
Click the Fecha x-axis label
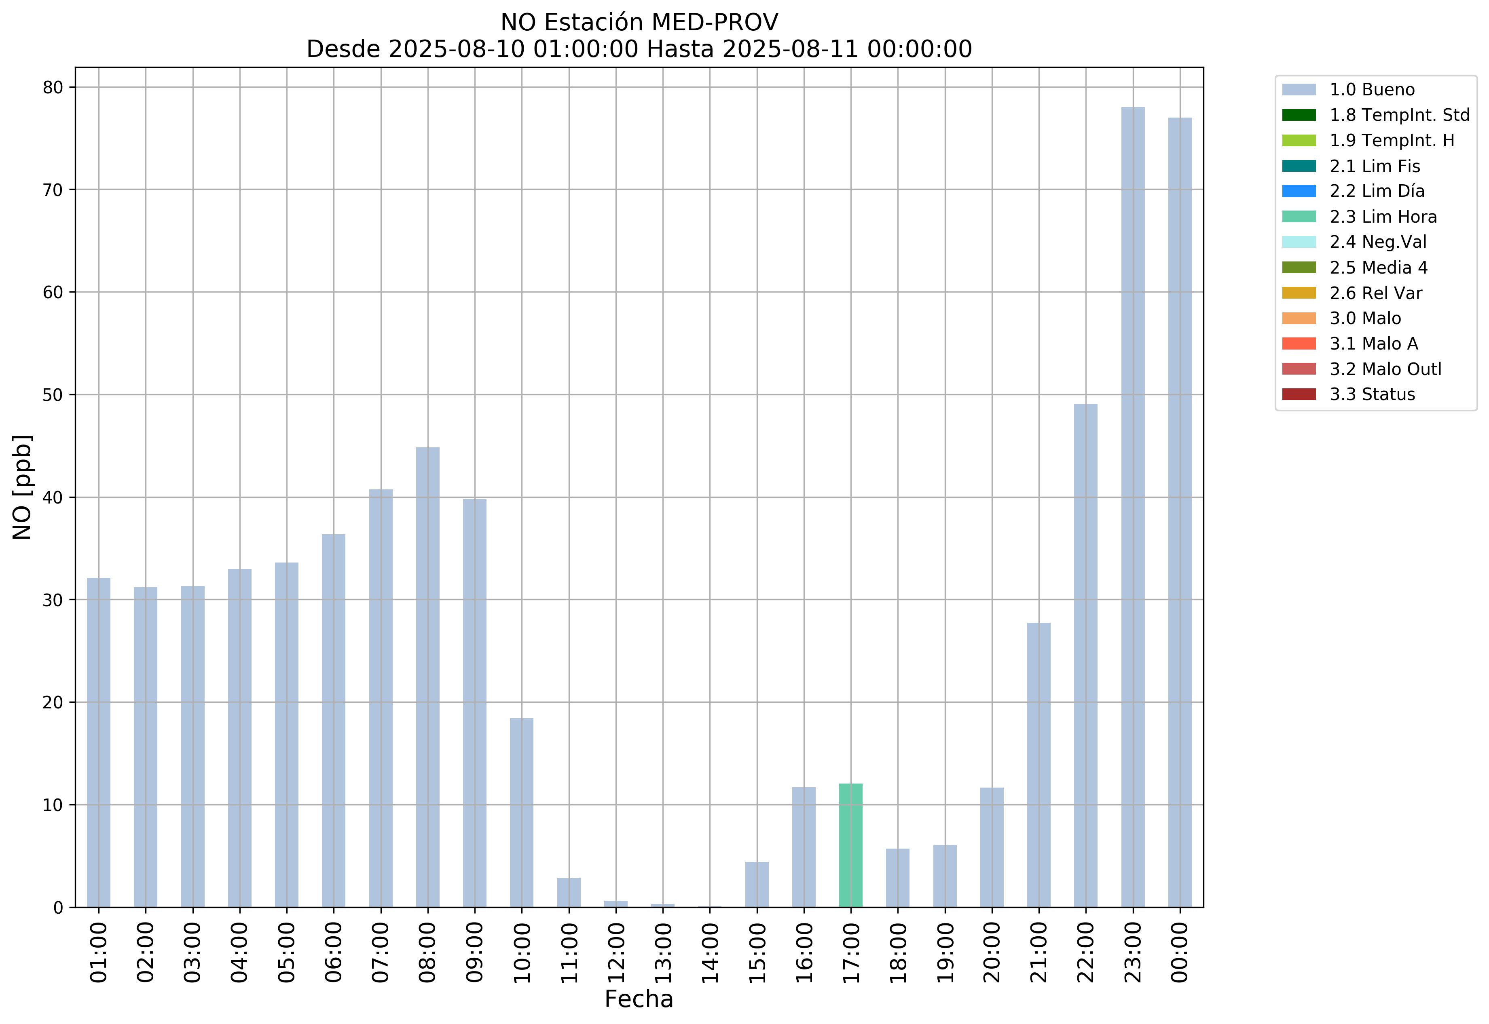[x=638, y=1000]
